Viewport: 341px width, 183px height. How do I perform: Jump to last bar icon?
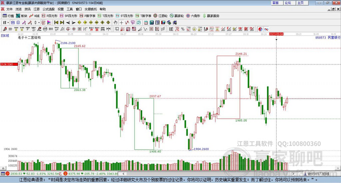(62, 23)
